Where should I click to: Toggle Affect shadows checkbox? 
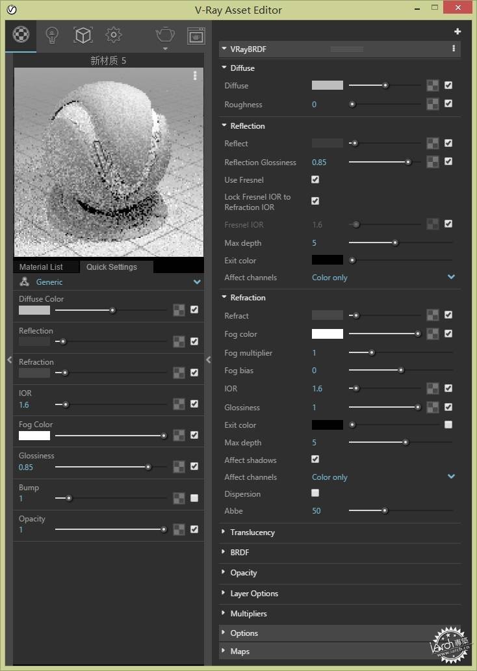[x=315, y=459]
